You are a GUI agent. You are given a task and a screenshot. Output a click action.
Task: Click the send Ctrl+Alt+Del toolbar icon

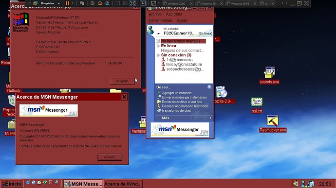[82, 3]
